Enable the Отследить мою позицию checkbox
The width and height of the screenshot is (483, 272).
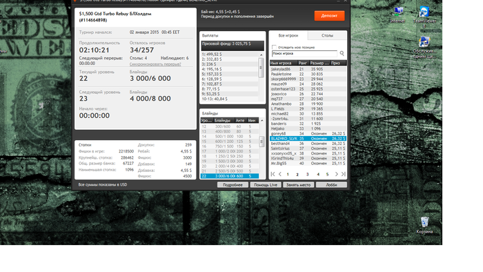coord(274,47)
